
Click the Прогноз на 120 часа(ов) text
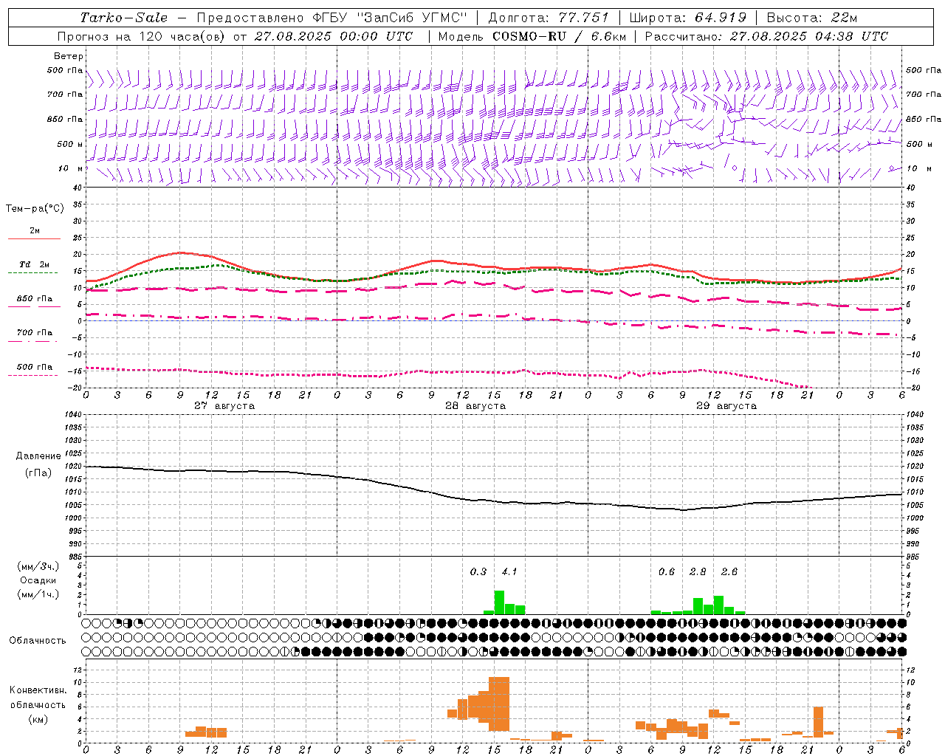[142, 36]
